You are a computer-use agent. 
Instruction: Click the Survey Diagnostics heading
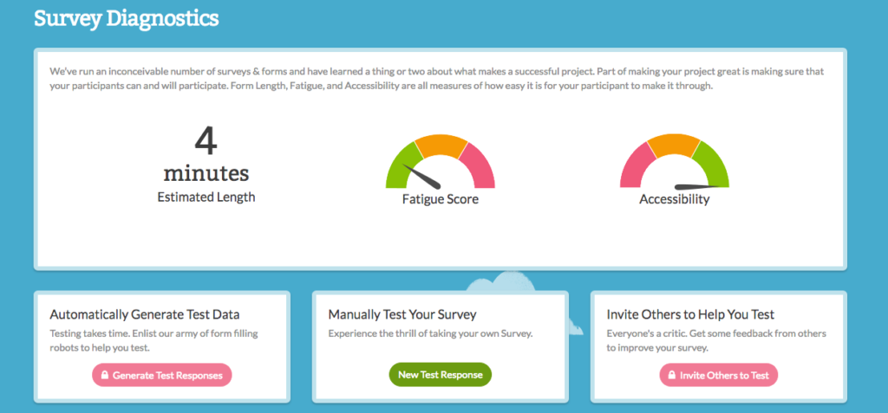click(x=127, y=18)
